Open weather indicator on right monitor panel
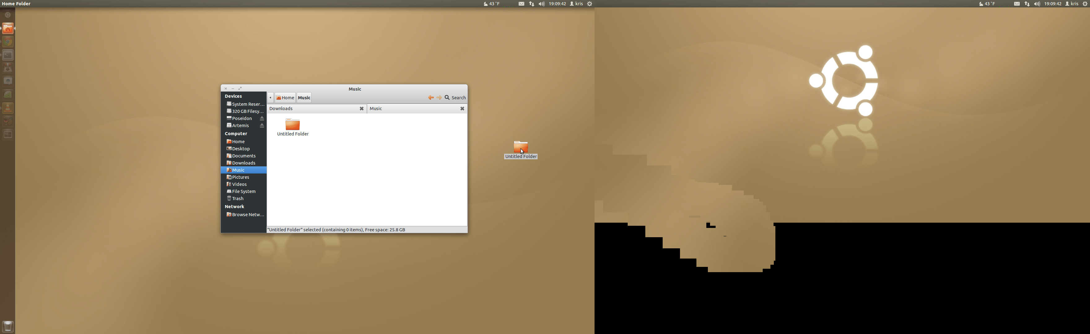Screen dimensions: 1090x334 987,4
